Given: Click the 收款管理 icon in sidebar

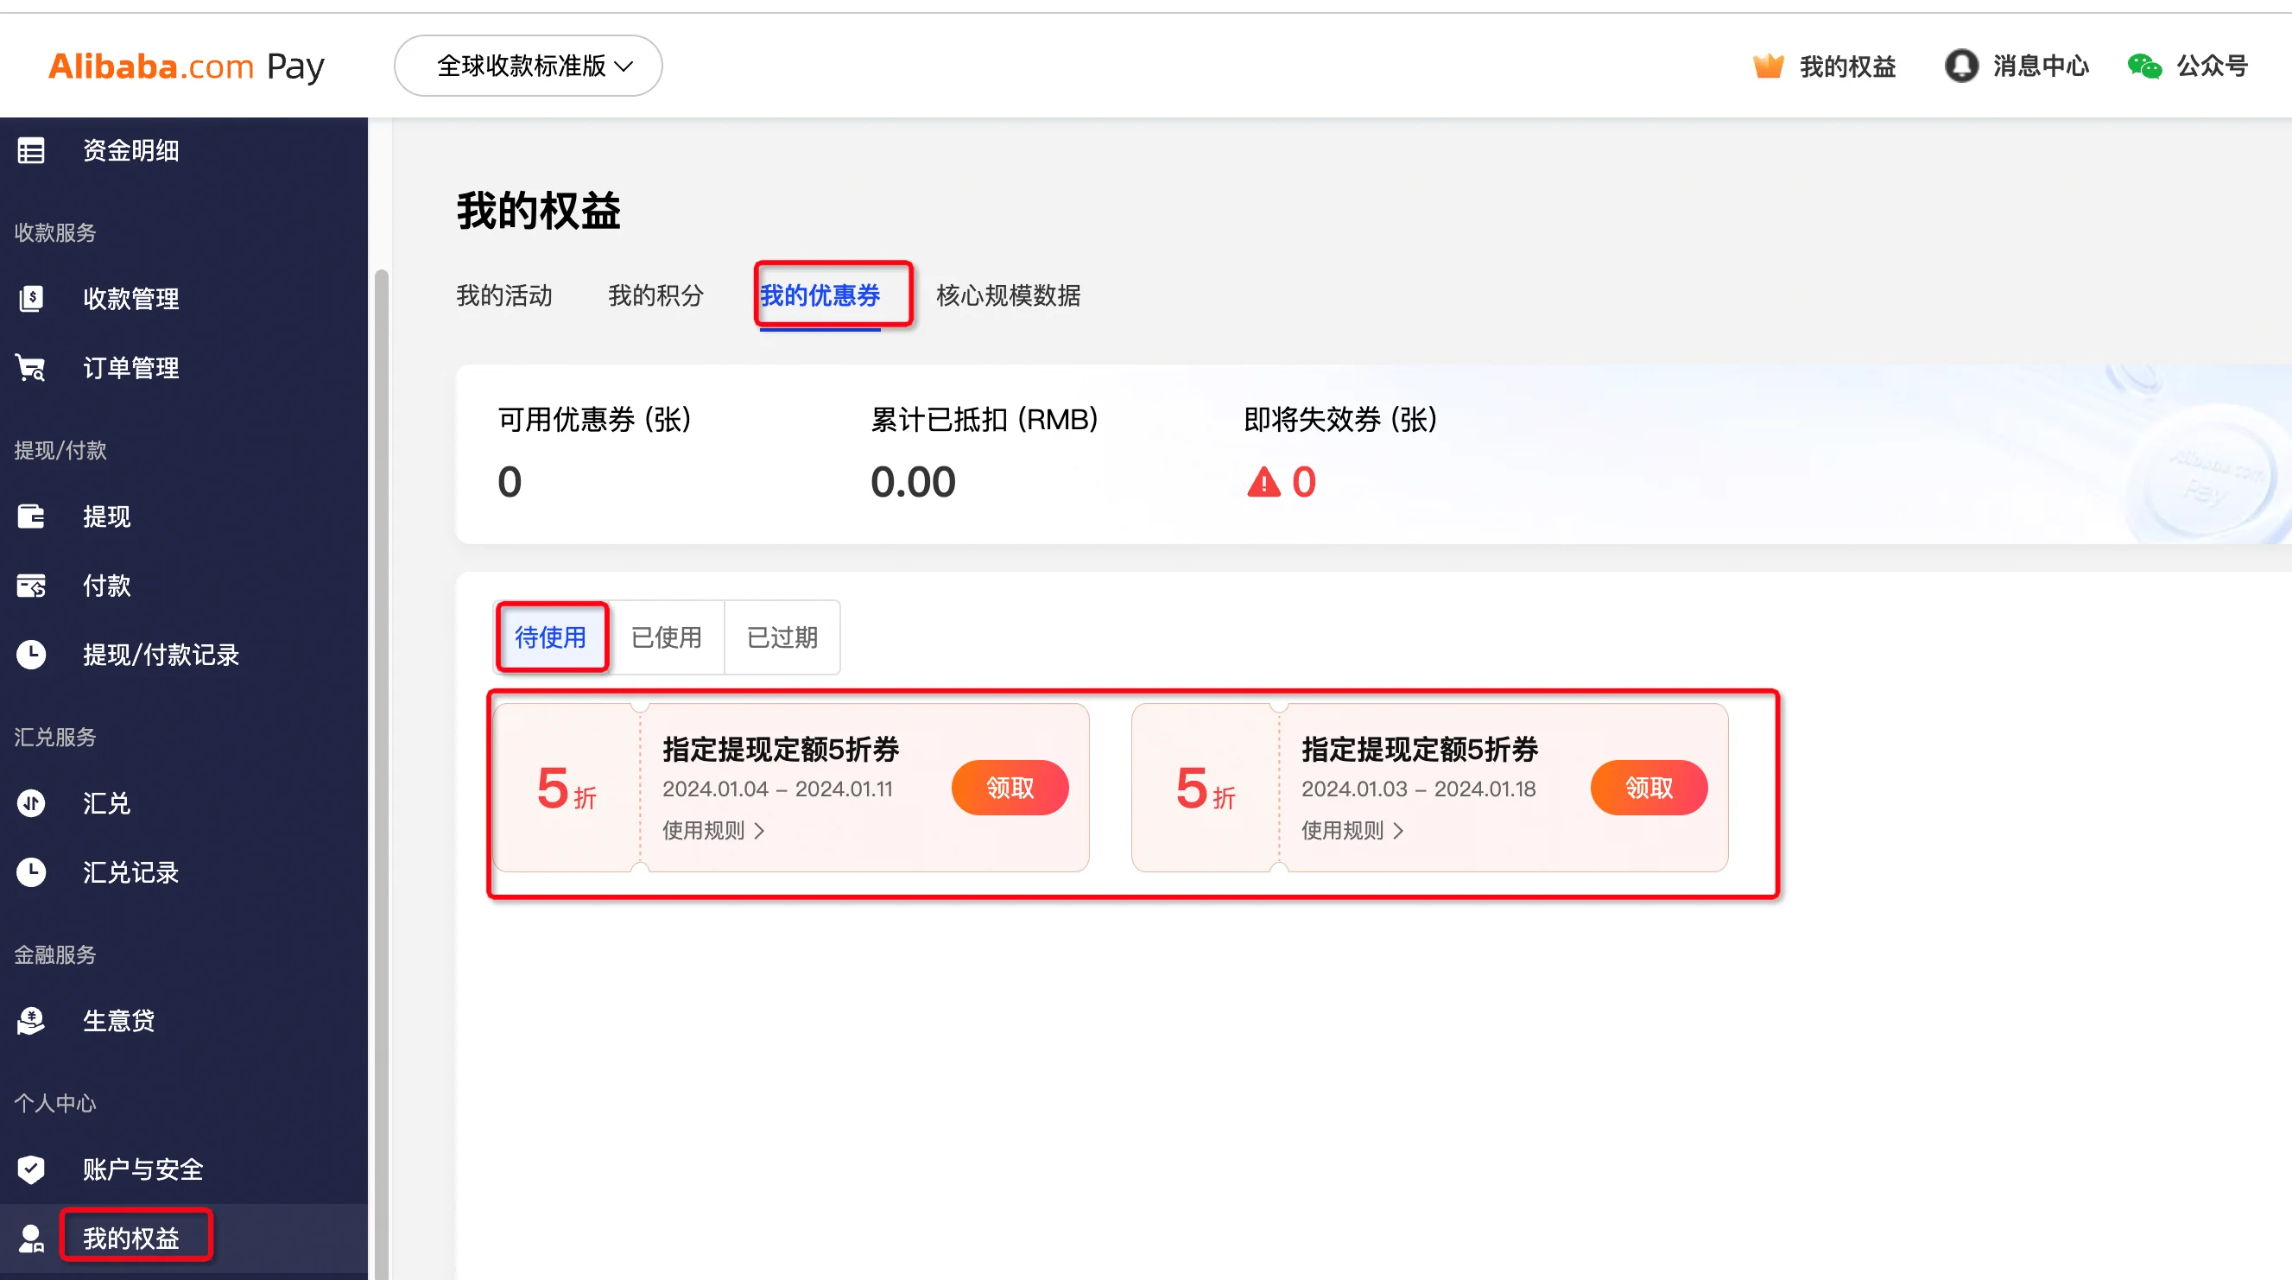Looking at the screenshot, I should 31,298.
